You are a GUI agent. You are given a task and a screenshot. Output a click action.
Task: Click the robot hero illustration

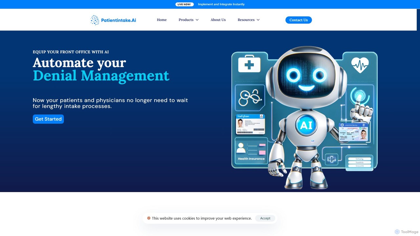click(304, 118)
